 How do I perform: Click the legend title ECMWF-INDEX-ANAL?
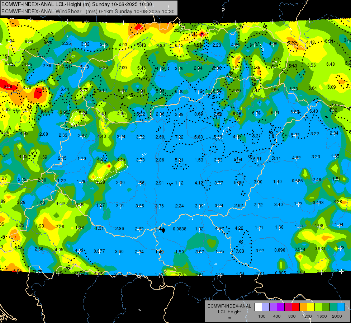229,306
